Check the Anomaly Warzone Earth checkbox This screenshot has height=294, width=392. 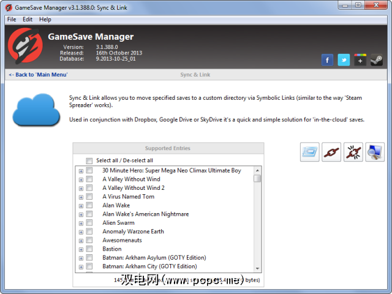pyautogui.click(x=89, y=232)
